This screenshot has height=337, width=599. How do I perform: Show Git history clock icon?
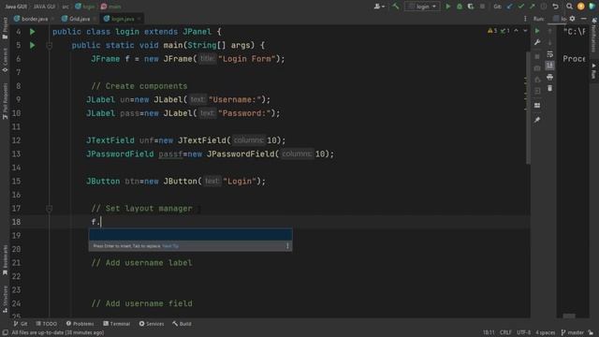click(544, 7)
